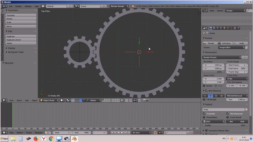Open the Object properties tab icon

point(225,28)
